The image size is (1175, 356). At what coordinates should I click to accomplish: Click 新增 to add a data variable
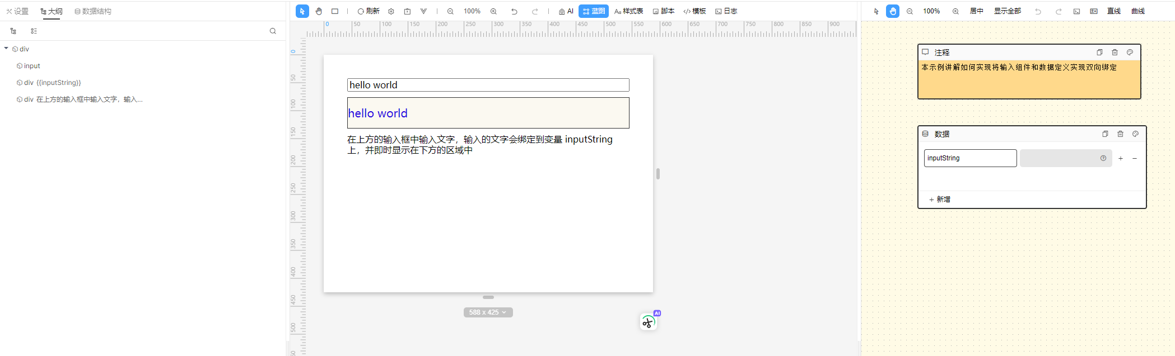[940, 200]
